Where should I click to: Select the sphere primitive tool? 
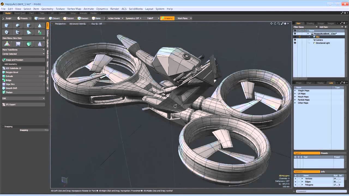point(18,25)
